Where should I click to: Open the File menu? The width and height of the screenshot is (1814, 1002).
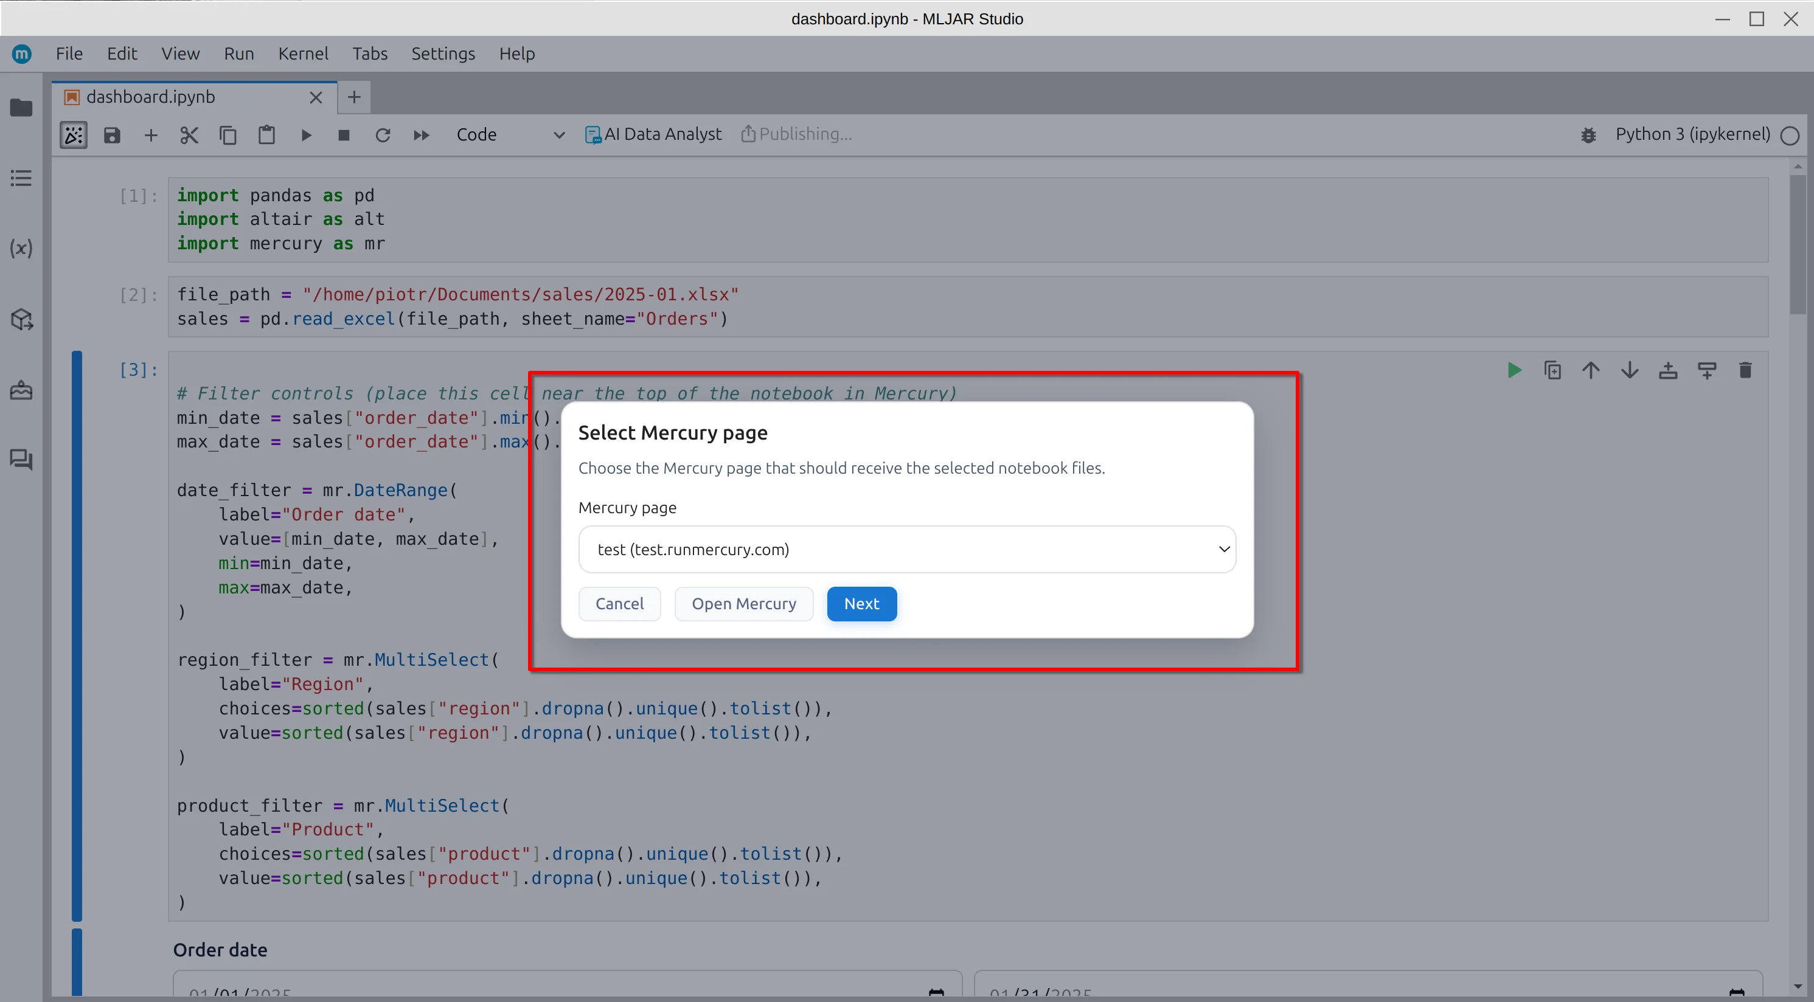[69, 54]
